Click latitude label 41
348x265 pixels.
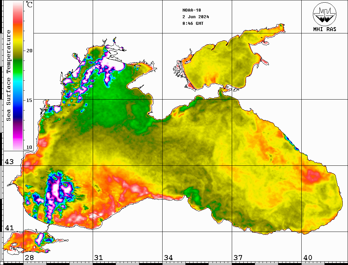[9, 228]
